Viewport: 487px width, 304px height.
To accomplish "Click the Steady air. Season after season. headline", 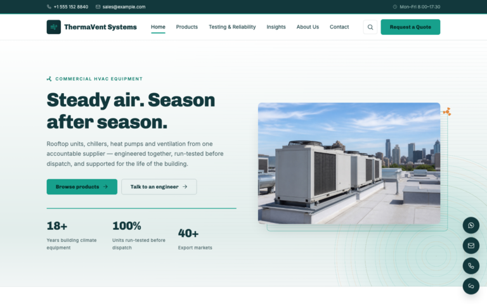I will click(131, 111).
